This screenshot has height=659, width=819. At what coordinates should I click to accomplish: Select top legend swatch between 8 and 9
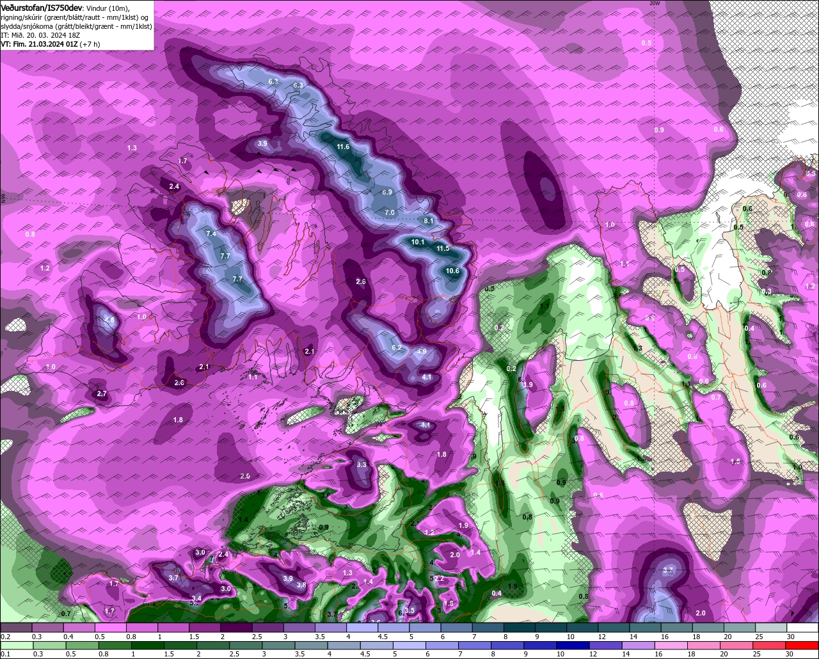click(x=520, y=628)
